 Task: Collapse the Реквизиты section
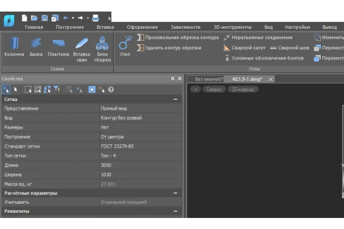pyautogui.click(x=176, y=211)
